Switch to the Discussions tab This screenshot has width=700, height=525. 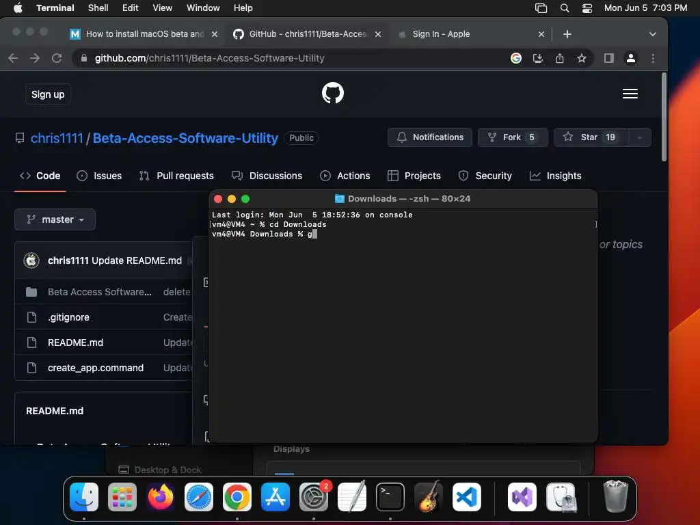[x=267, y=176]
